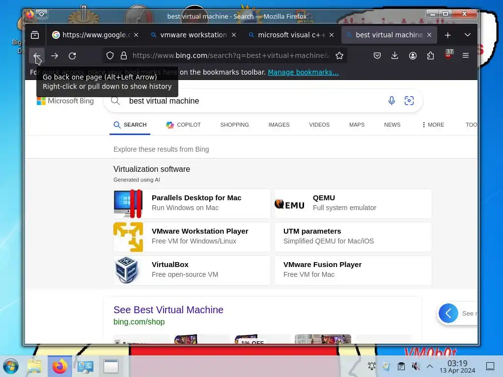
Task: Open the UTM parameters card
Action: [x=353, y=237]
